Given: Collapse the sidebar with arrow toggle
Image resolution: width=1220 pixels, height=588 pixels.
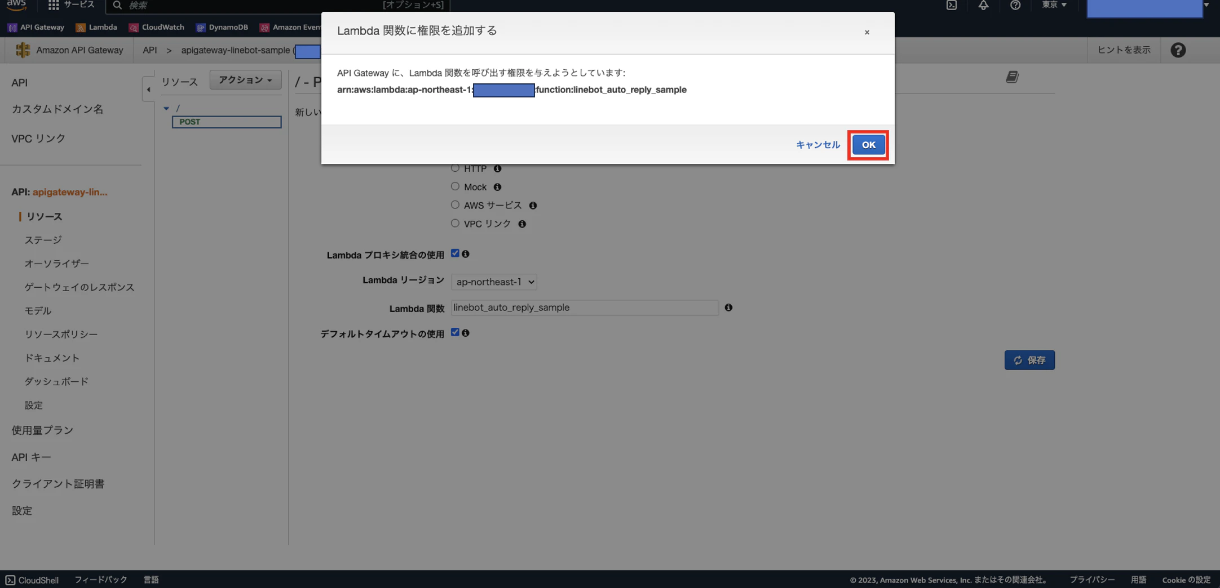Looking at the screenshot, I should coord(148,89).
